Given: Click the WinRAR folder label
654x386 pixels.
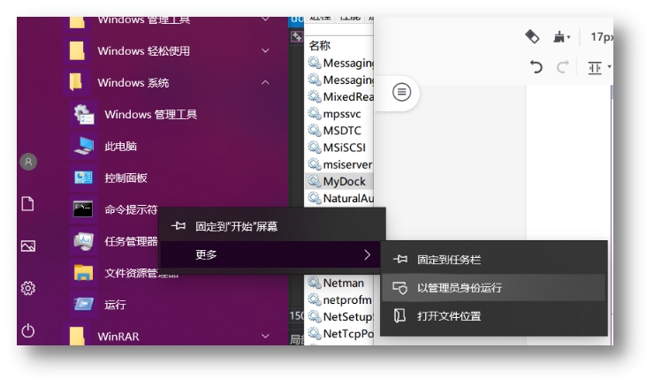Looking at the screenshot, I should [x=118, y=337].
